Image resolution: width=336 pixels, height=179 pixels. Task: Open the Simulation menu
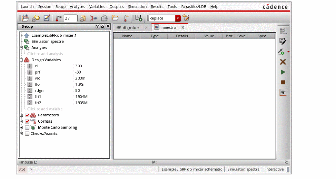pyautogui.click(x=137, y=7)
